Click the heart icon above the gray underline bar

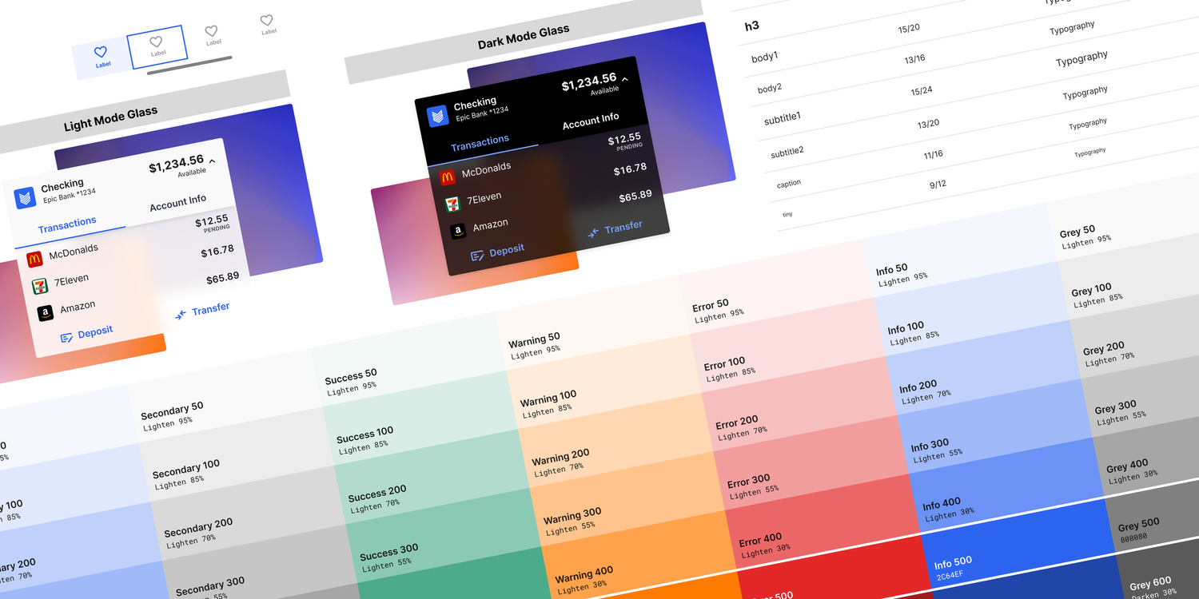coord(211,31)
